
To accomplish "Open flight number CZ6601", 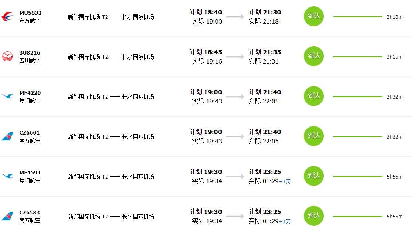I will pyautogui.click(x=30, y=133).
